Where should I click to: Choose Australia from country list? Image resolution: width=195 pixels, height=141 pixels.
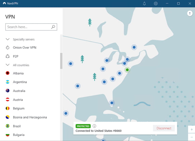(x=19, y=91)
